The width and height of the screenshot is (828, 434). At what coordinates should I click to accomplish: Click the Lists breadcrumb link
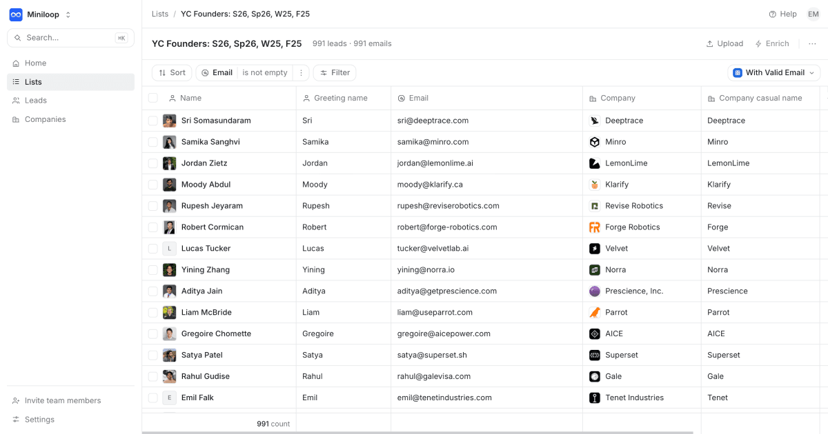pyautogui.click(x=160, y=14)
